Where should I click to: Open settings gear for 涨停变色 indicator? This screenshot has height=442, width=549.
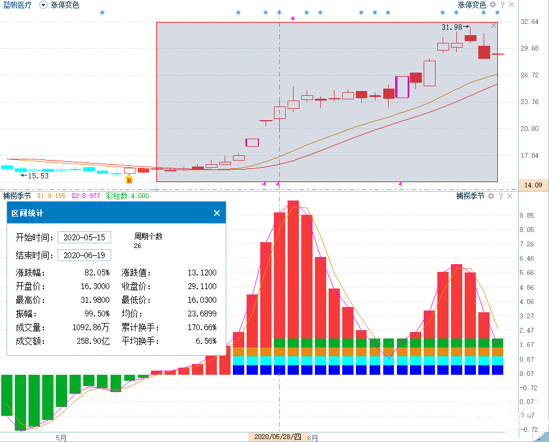click(x=493, y=5)
